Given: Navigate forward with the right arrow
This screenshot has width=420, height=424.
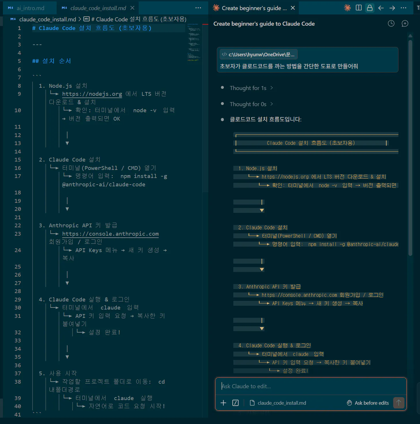Looking at the screenshot, I should pyautogui.click(x=392, y=8).
